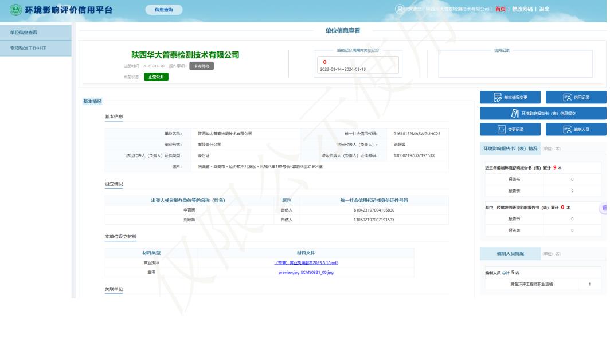This screenshot has width=610, height=339.
Task: Click the 单位信息查看 page title
Action: click(342, 31)
